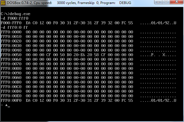Click ASCII text '.....P. . X.....' in row FFF0:0050
This screenshot has width=184, height=122.
(158, 55)
